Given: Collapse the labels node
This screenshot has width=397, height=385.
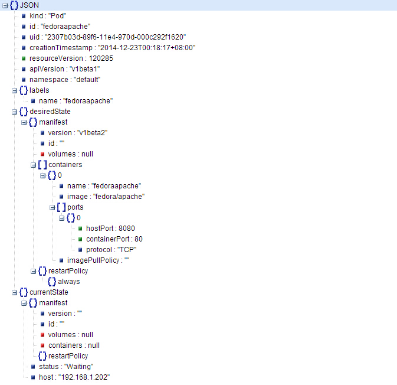Looking at the screenshot, I should coord(14,90).
